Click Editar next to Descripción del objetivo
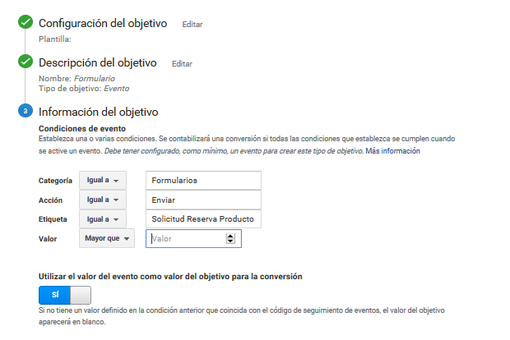Screen dimensions: 510x340 click(182, 64)
